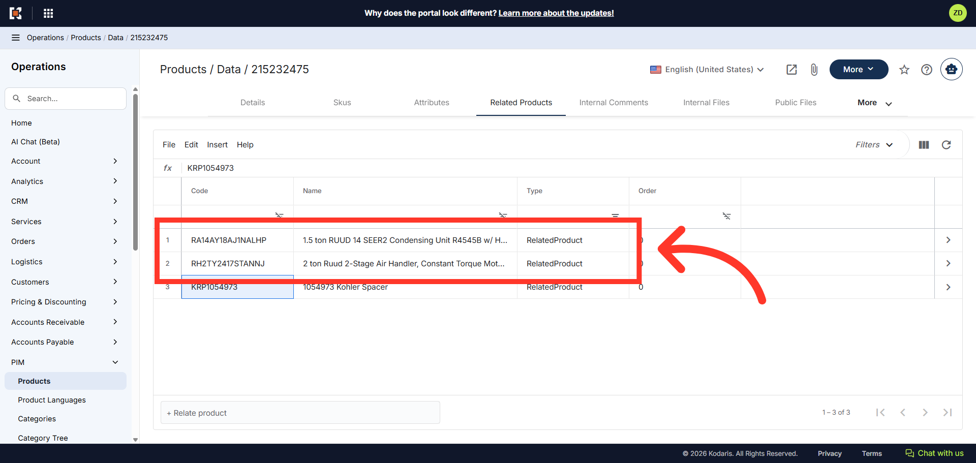
Task: Switch to the Public Files tab
Action: tap(796, 103)
